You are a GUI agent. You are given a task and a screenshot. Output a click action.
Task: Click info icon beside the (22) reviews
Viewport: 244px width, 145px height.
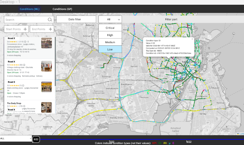coord(24,65)
